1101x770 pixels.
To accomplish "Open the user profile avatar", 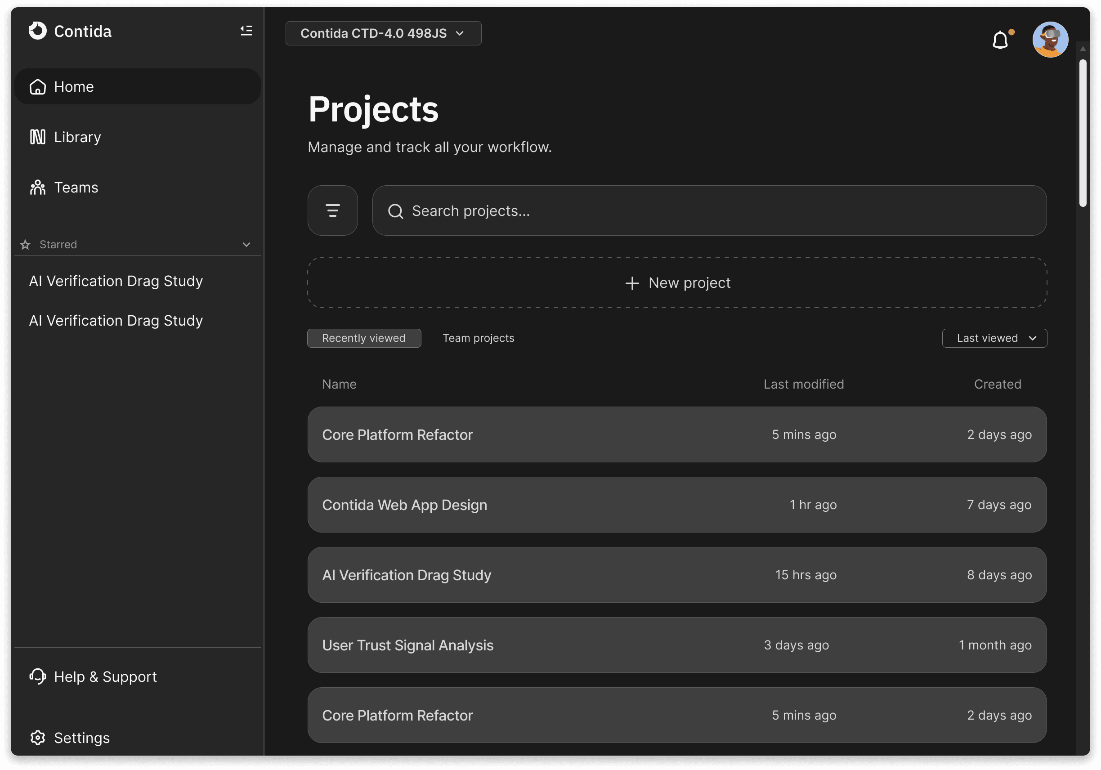I will (1050, 39).
